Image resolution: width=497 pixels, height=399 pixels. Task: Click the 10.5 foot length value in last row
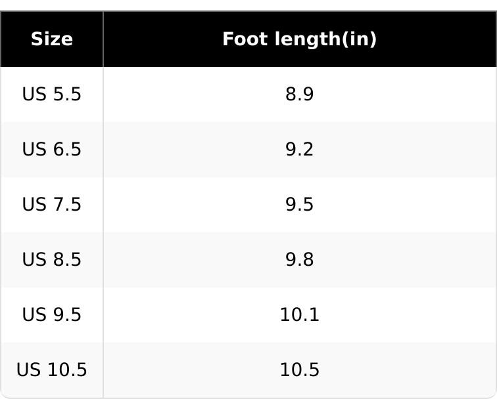point(300,370)
